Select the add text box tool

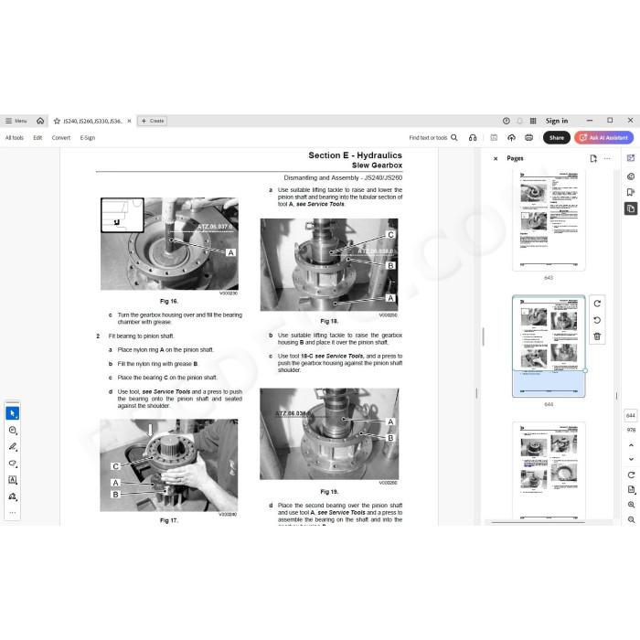12,480
